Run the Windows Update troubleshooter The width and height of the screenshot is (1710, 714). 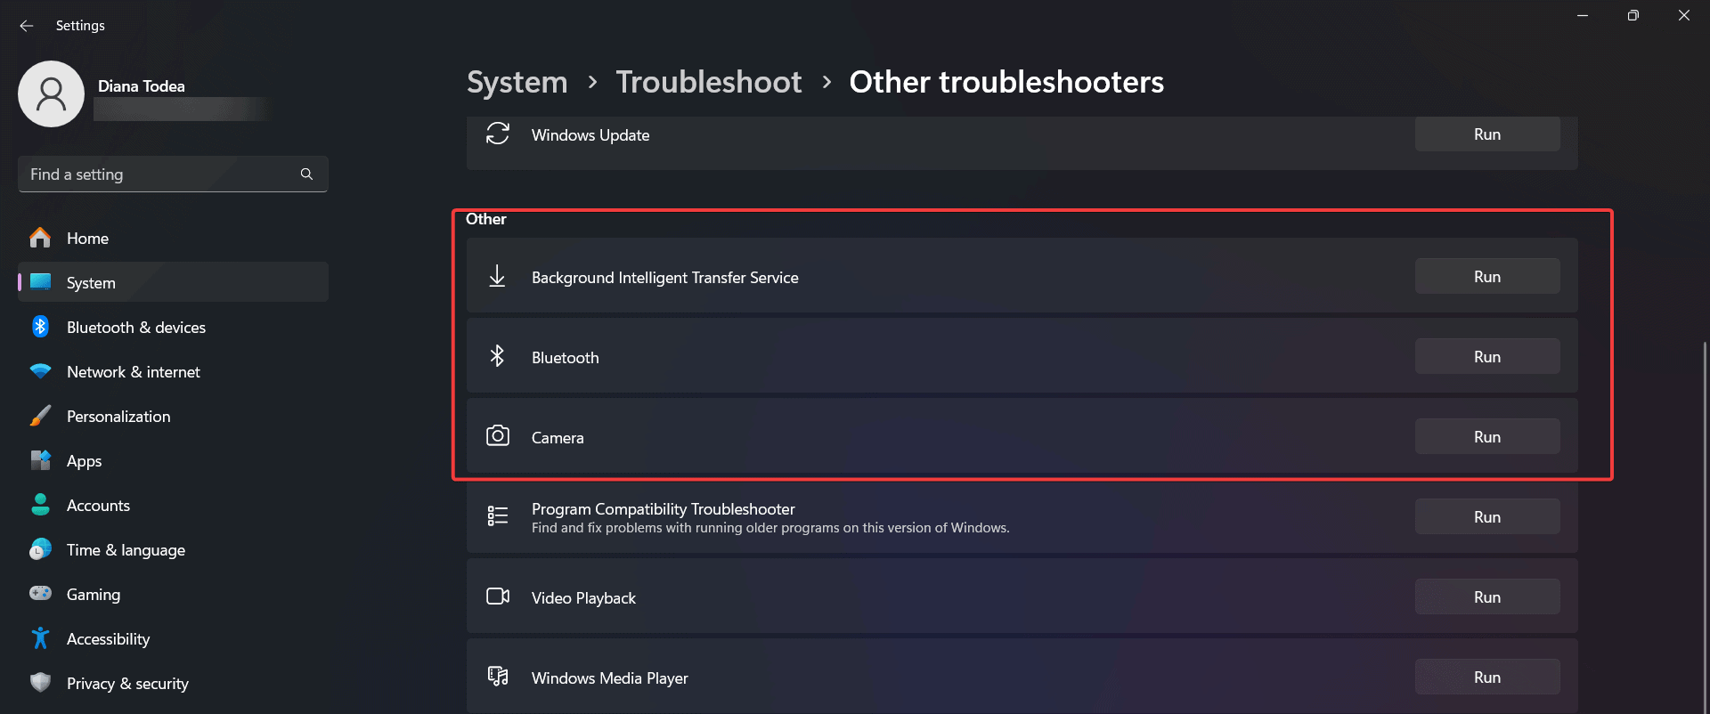(1486, 134)
